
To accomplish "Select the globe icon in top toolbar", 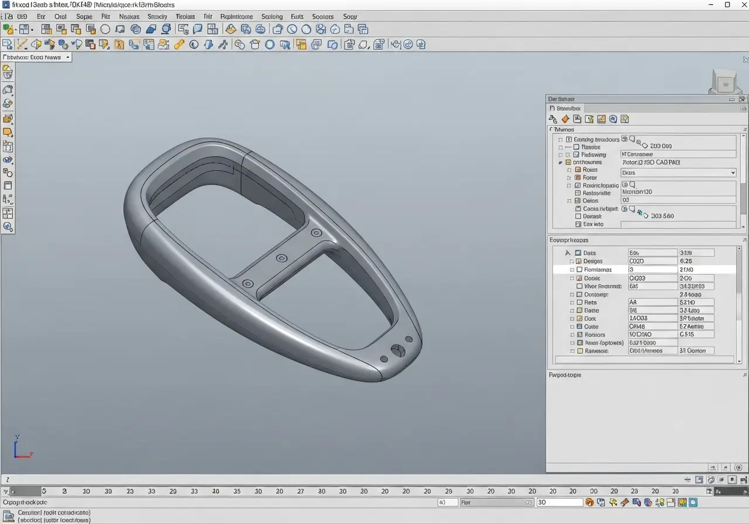I will (136, 29).
